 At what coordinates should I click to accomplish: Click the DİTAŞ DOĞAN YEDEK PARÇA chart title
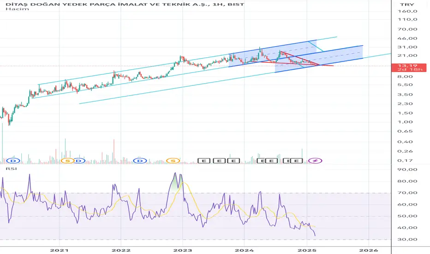pyautogui.click(x=125, y=4)
